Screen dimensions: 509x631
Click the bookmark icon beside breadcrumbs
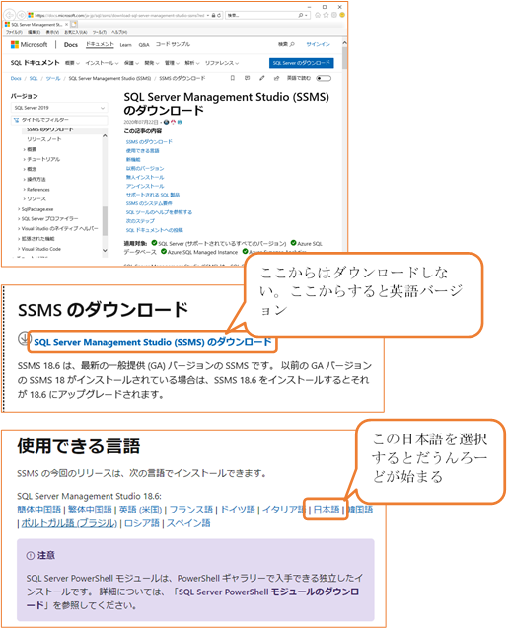(x=233, y=78)
